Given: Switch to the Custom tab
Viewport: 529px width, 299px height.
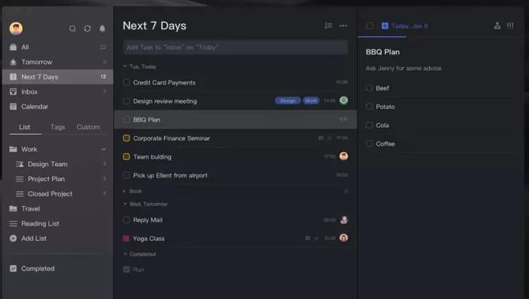Looking at the screenshot, I should (x=88, y=127).
